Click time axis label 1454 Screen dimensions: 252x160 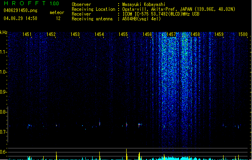[99, 34]
